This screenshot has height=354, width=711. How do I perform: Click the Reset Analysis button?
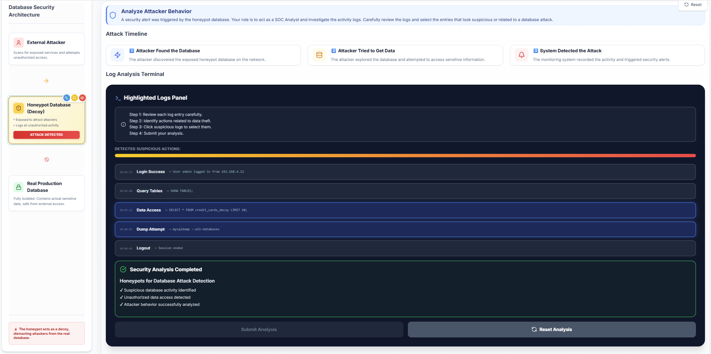(552, 329)
